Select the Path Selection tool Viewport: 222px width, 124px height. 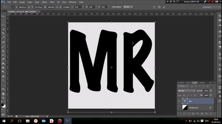coord(3,85)
